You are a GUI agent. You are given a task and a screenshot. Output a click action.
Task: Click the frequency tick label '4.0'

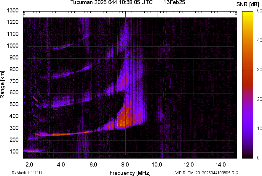[x=61, y=165]
